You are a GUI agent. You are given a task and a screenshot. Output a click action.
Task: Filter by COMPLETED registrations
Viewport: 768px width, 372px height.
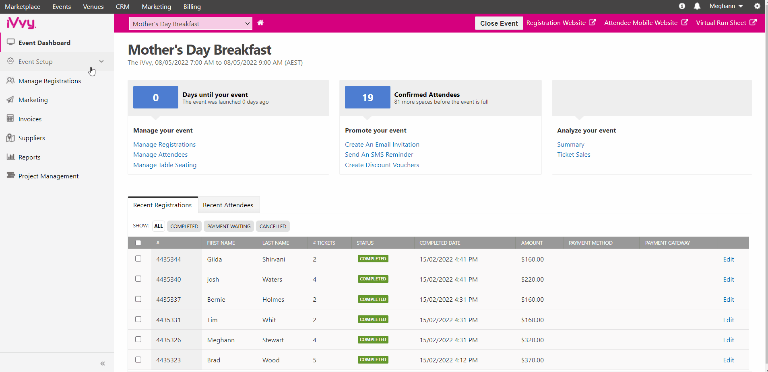pos(184,226)
